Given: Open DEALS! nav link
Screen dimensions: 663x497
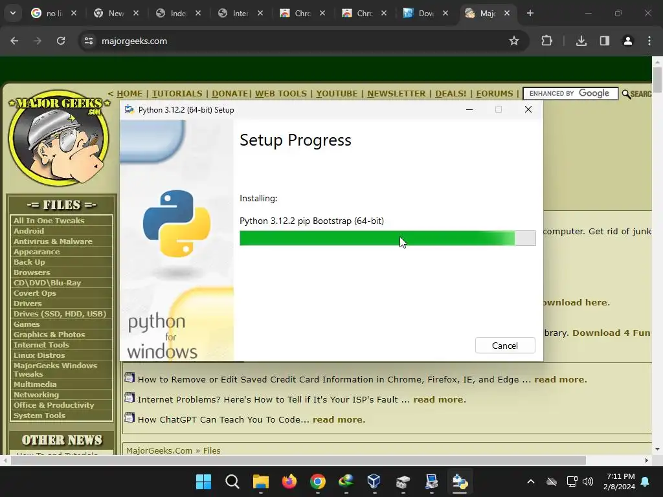Looking at the screenshot, I should point(451,93).
